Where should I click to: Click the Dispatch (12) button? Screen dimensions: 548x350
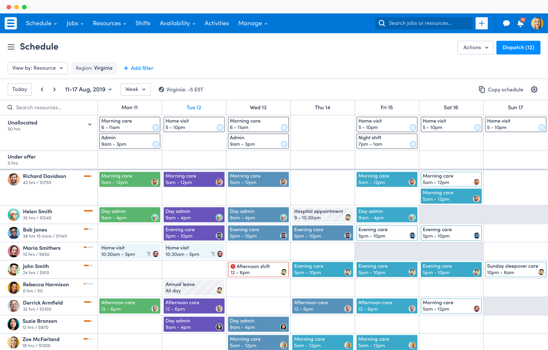(x=518, y=48)
